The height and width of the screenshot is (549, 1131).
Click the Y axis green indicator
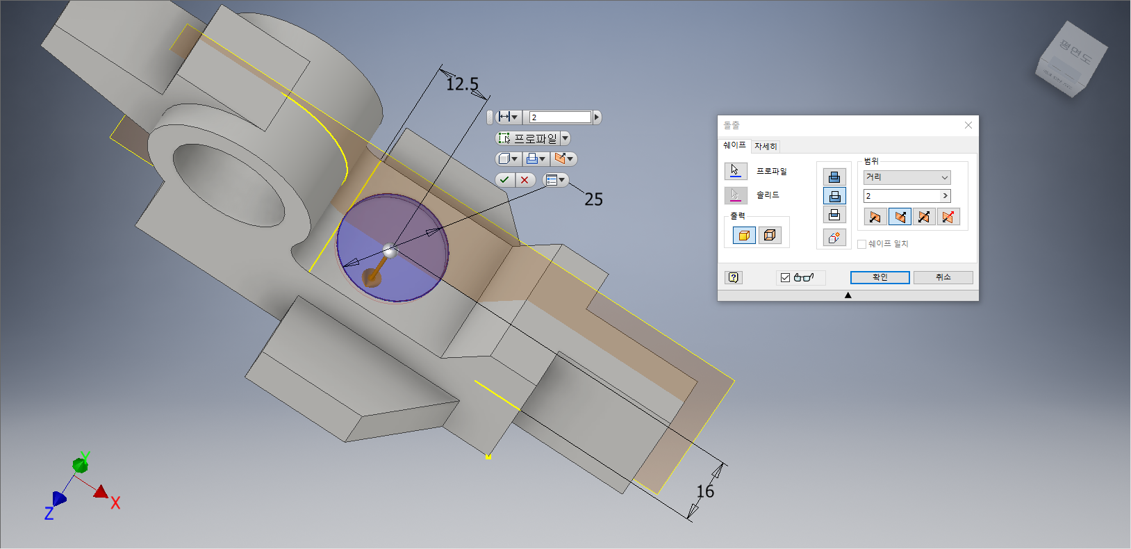[x=81, y=465]
